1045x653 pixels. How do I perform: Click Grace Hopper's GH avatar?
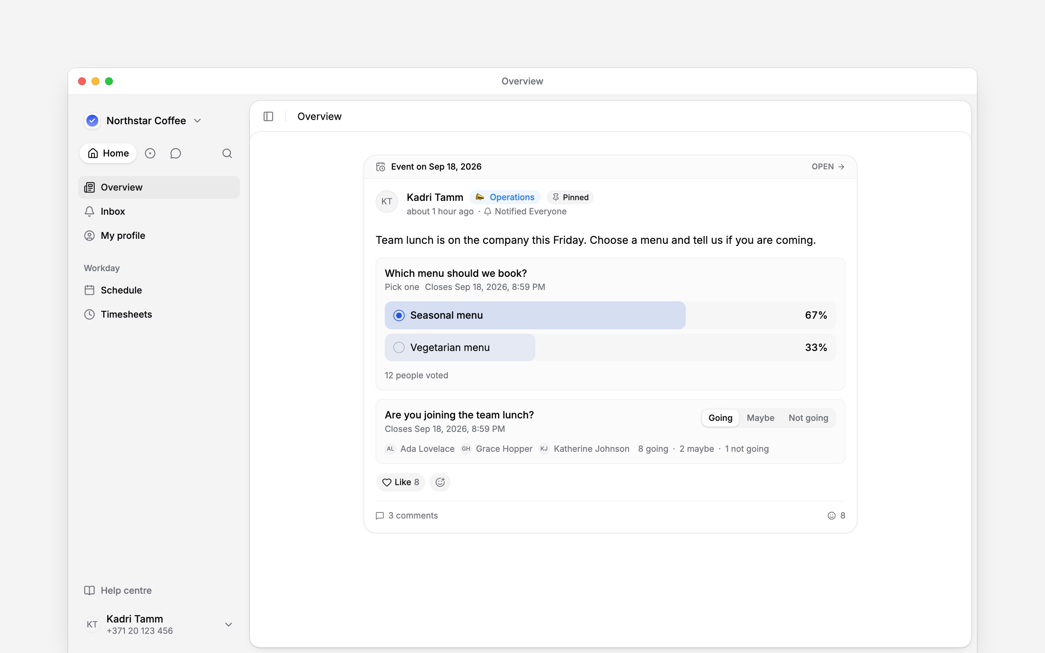(466, 449)
